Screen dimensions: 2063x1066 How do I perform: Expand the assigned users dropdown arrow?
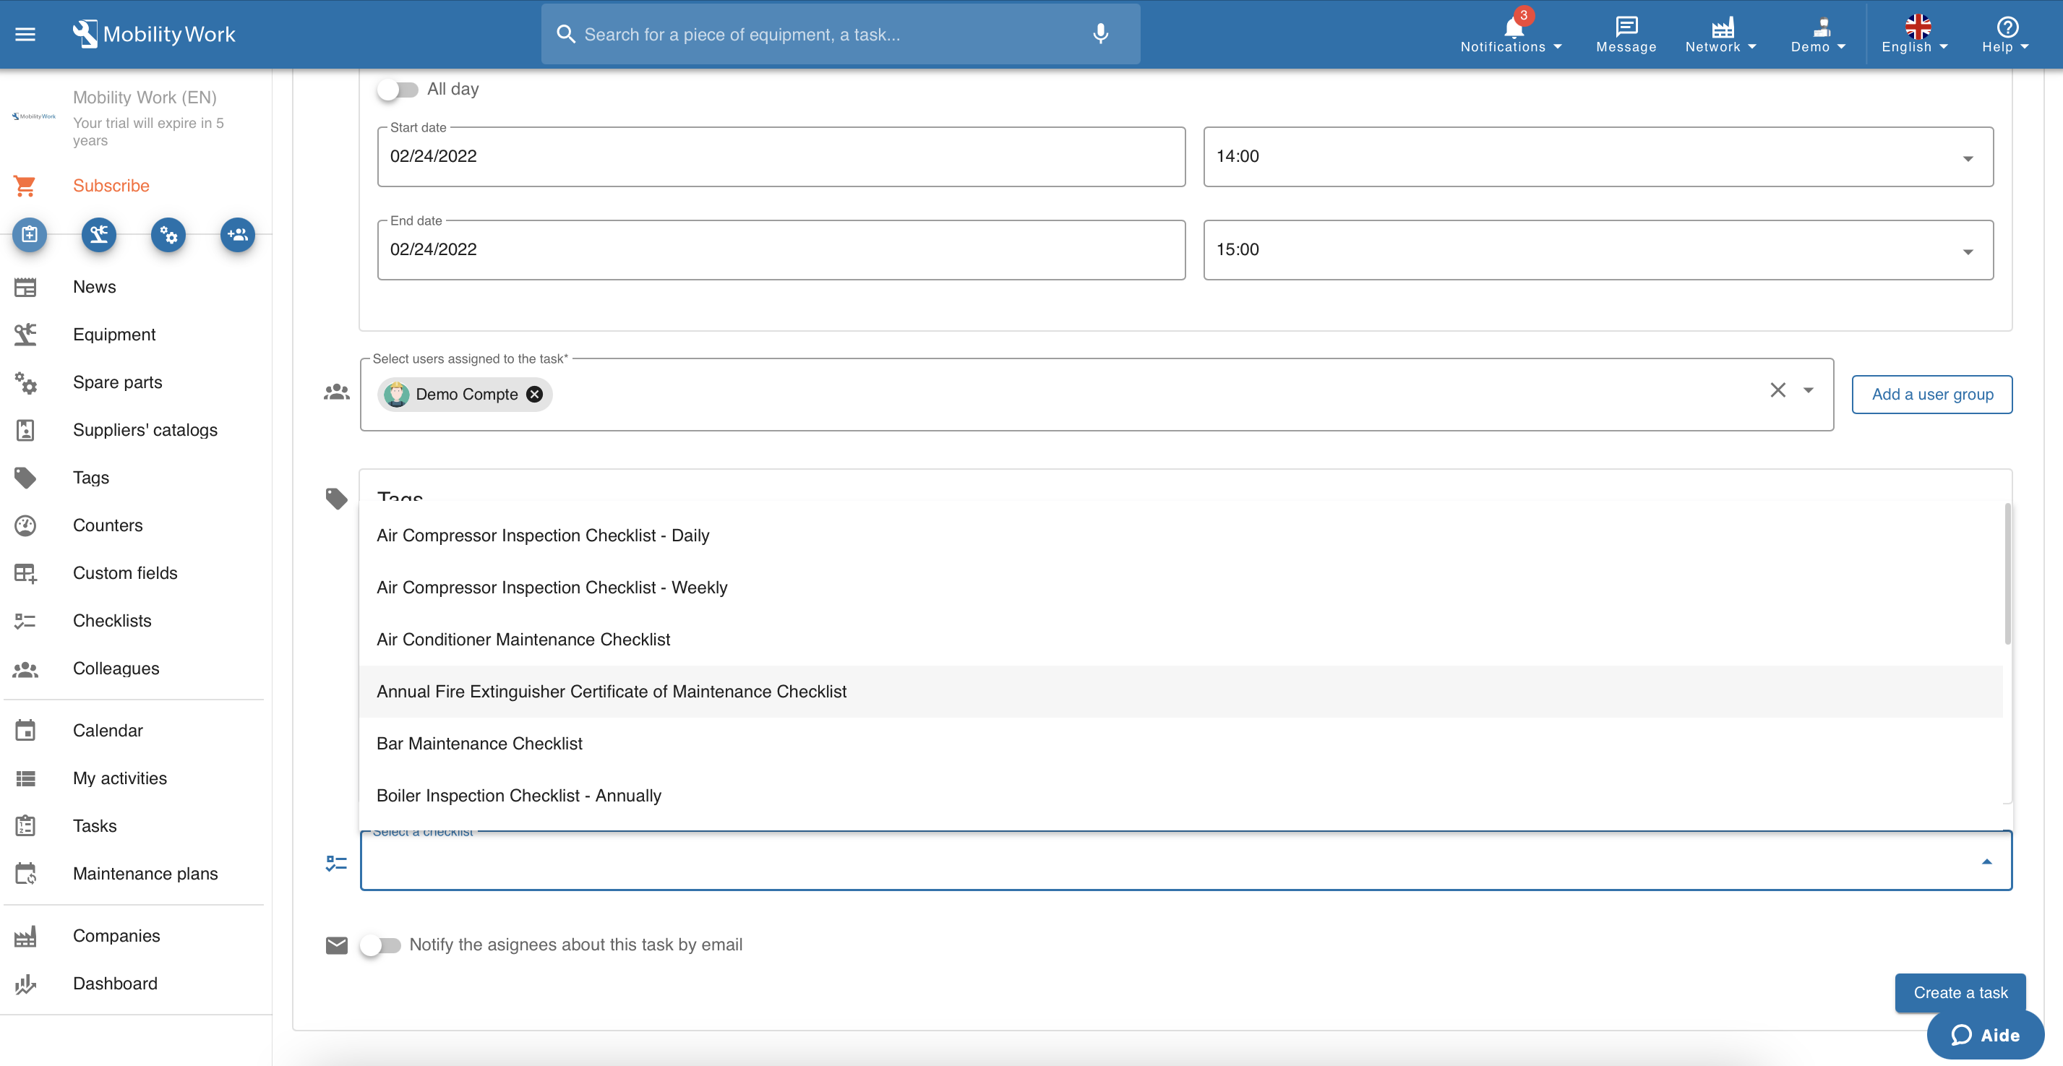click(x=1809, y=391)
